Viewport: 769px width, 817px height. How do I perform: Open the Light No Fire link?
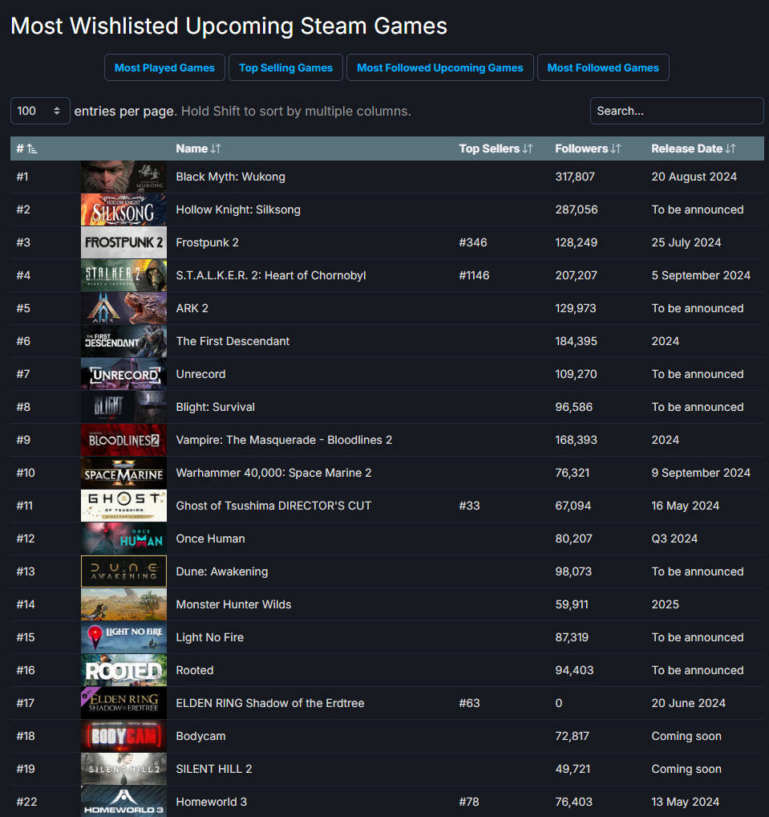pyautogui.click(x=210, y=636)
